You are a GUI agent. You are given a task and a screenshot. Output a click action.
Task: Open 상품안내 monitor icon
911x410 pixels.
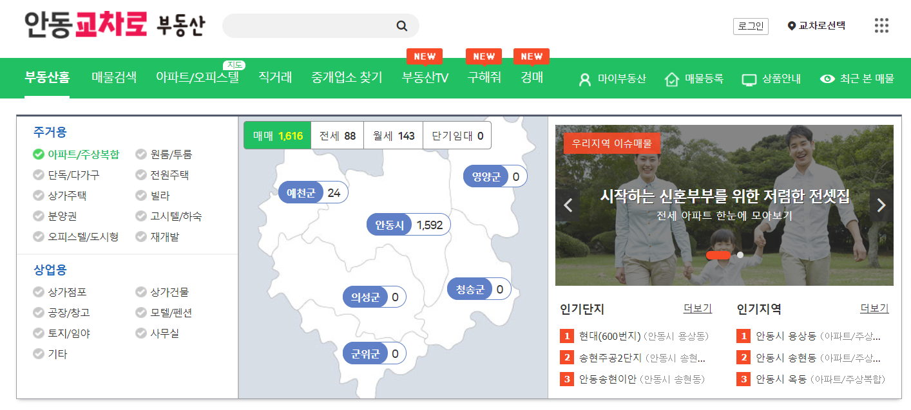point(749,79)
